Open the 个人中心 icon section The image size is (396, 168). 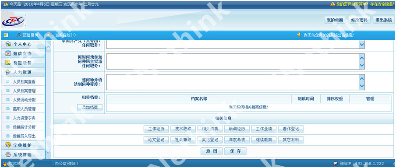pos(8,44)
